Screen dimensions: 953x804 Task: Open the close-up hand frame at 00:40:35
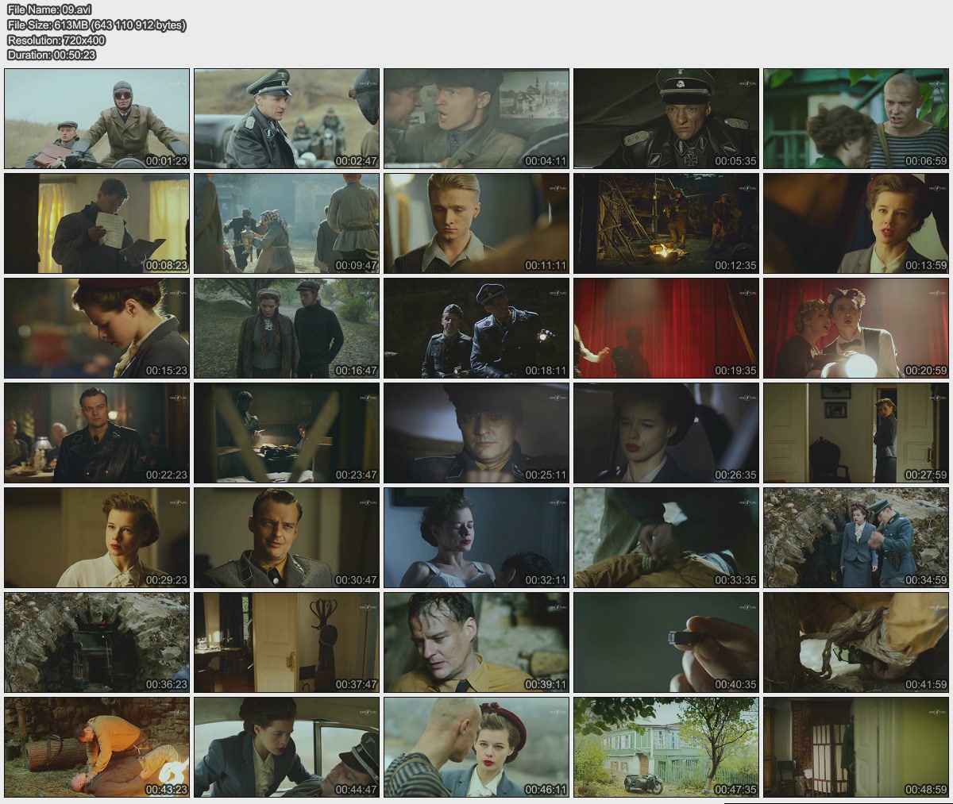666,642
